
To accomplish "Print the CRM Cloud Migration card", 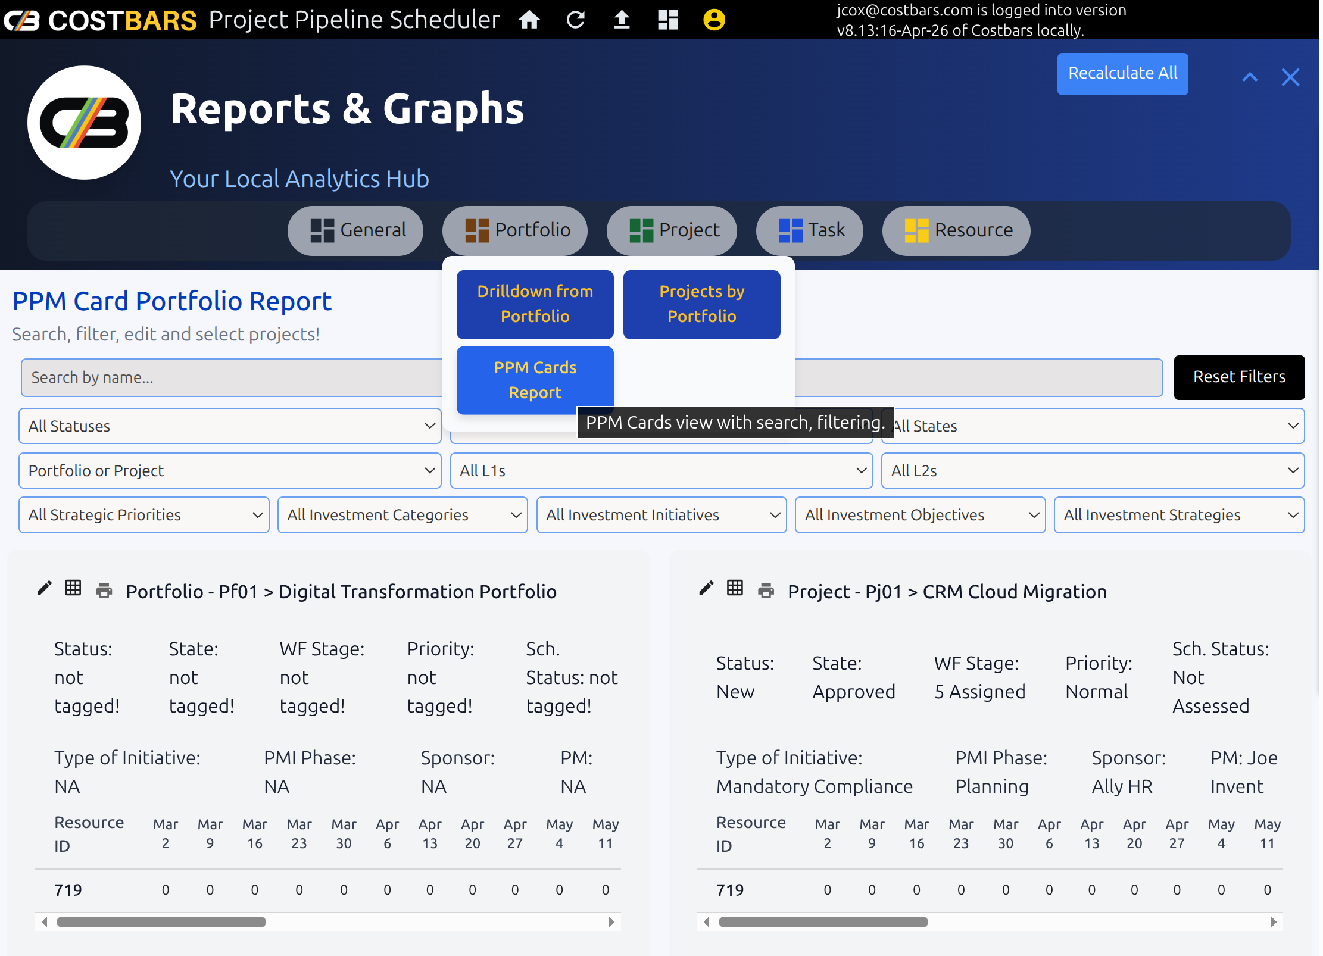I will point(766,590).
